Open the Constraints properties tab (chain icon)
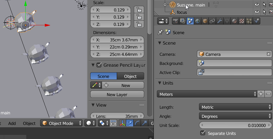Viewport: 273px width, 139px height. pos(212,21)
